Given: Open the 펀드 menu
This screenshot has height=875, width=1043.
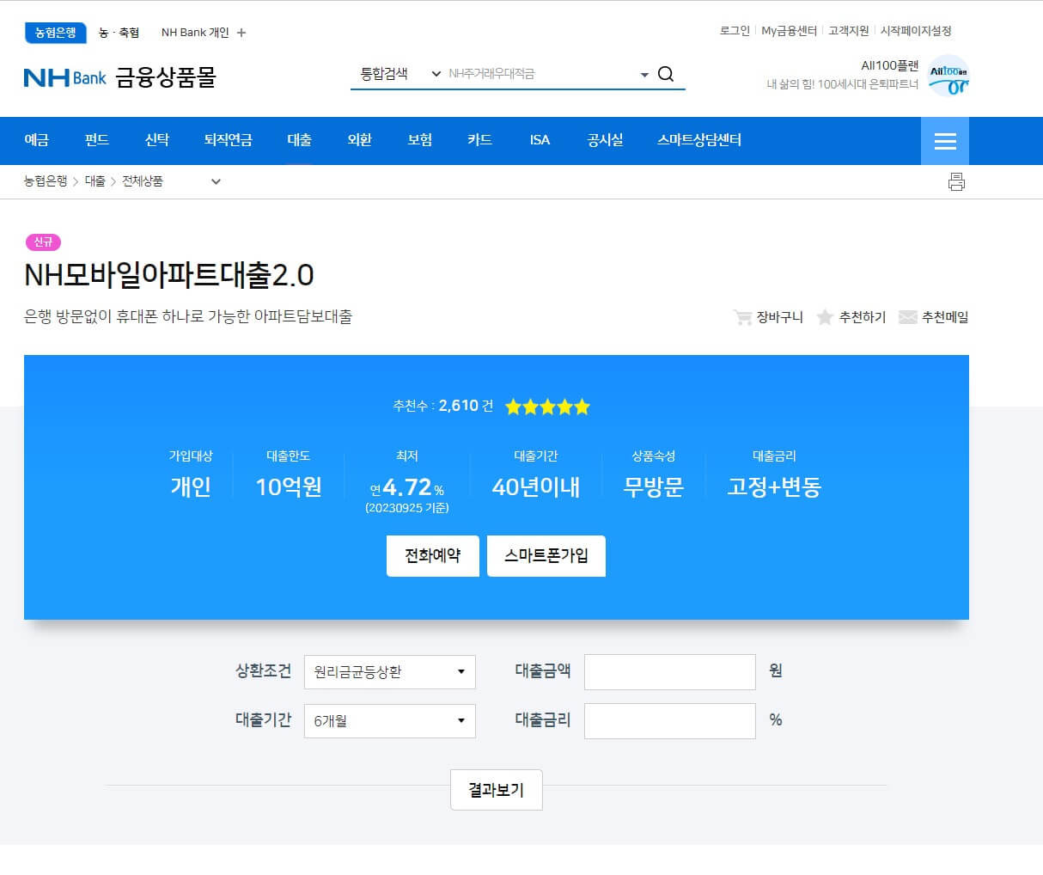Looking at the screenshot, I should [97, 140].
